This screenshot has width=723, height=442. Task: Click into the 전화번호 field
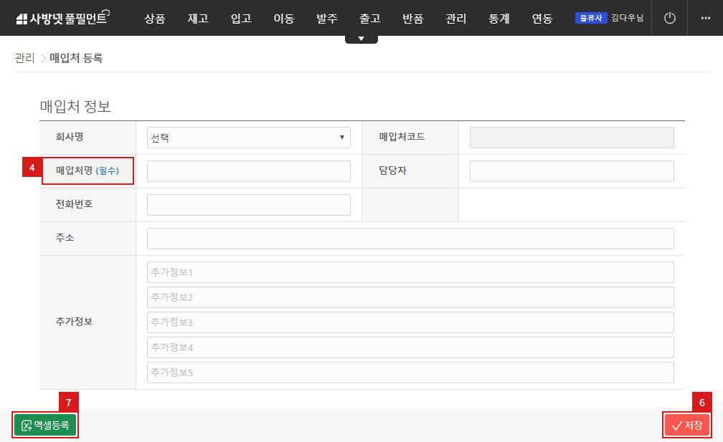point(248,205)
